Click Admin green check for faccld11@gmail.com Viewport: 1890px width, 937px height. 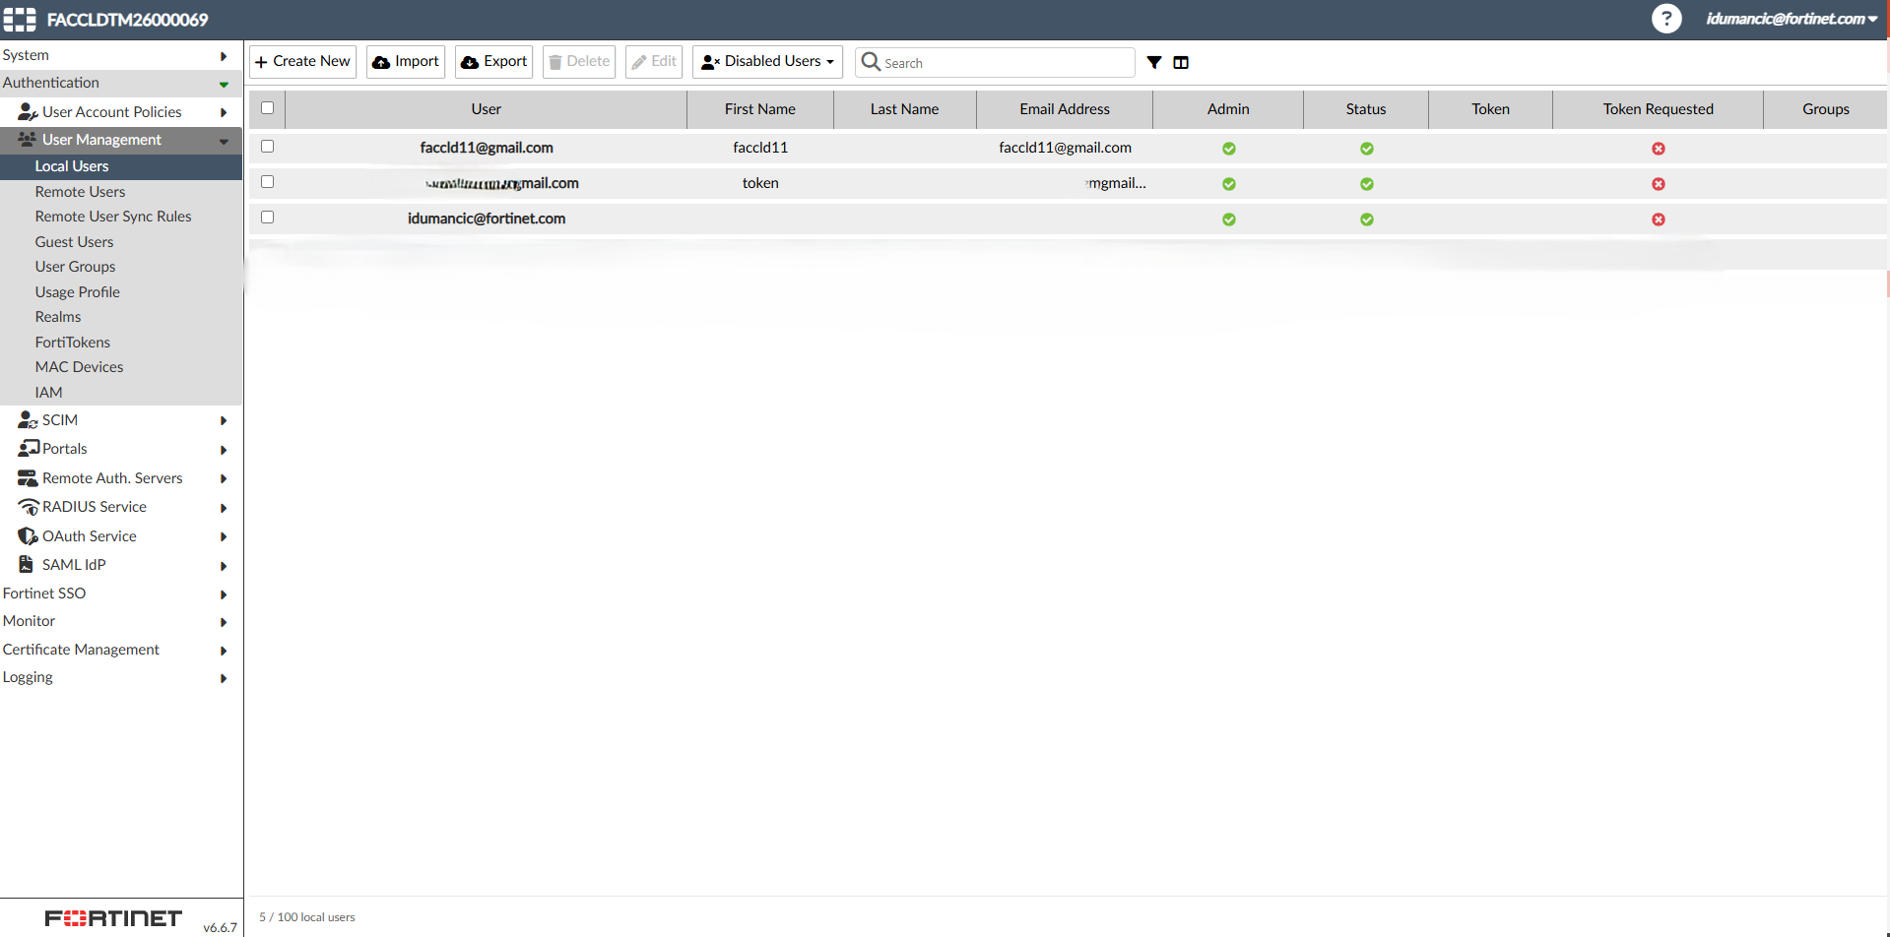1229,149
